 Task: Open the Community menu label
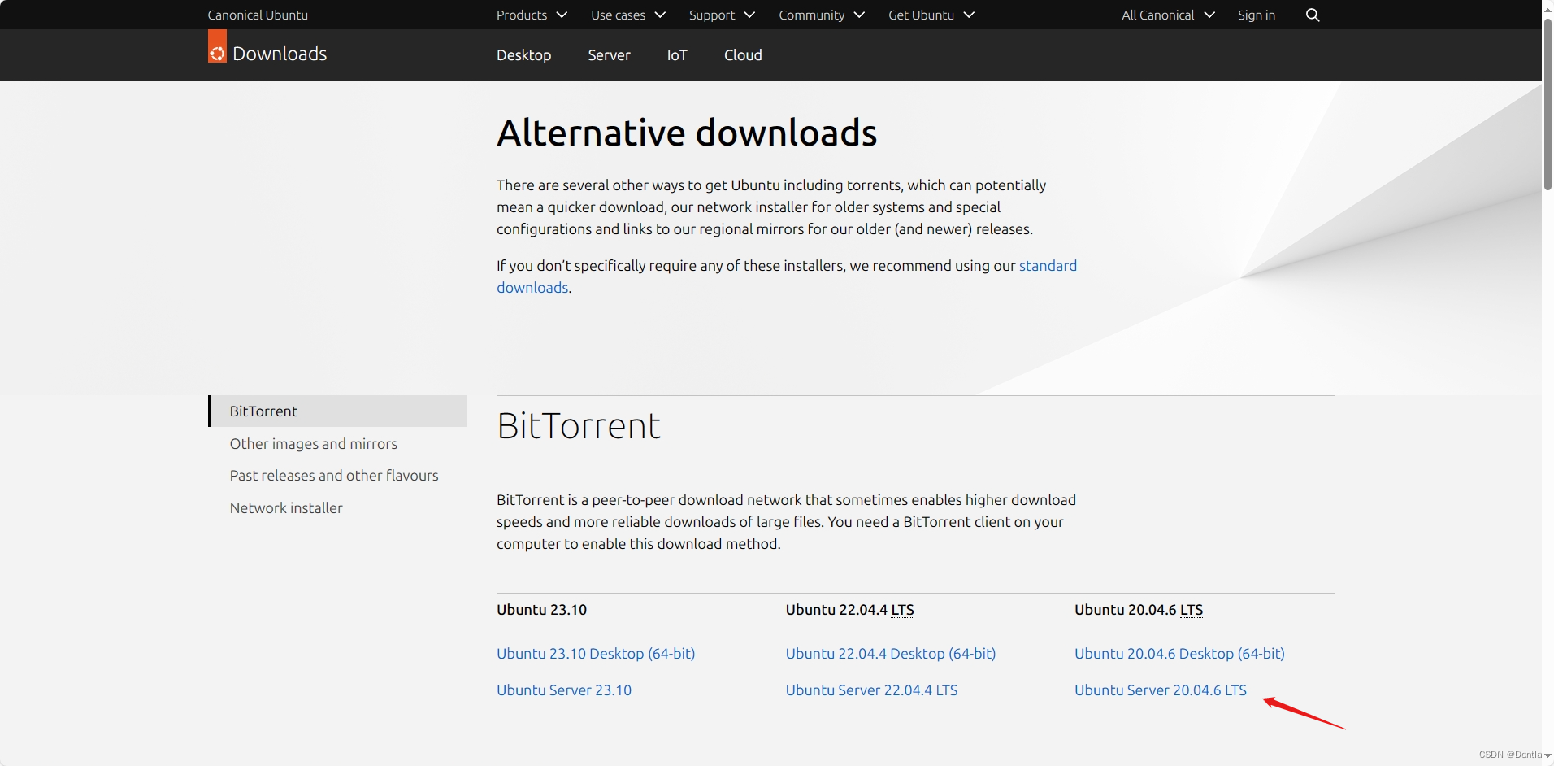[811, 15]
